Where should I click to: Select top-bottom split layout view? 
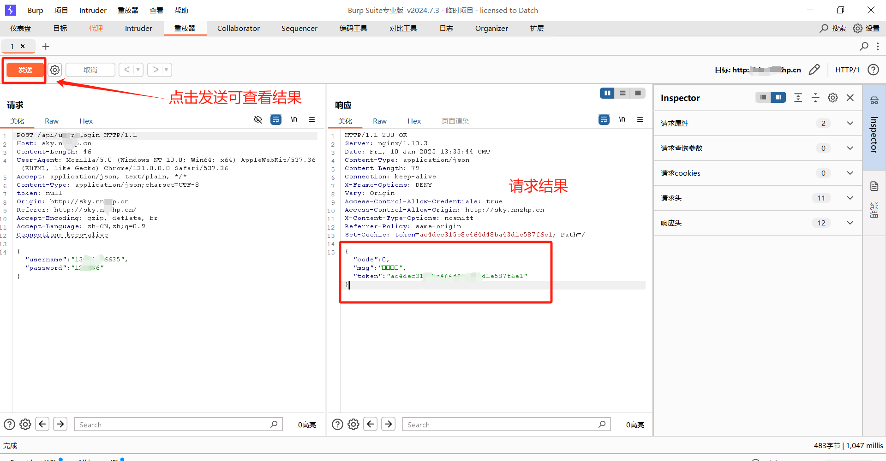point(623,93)
